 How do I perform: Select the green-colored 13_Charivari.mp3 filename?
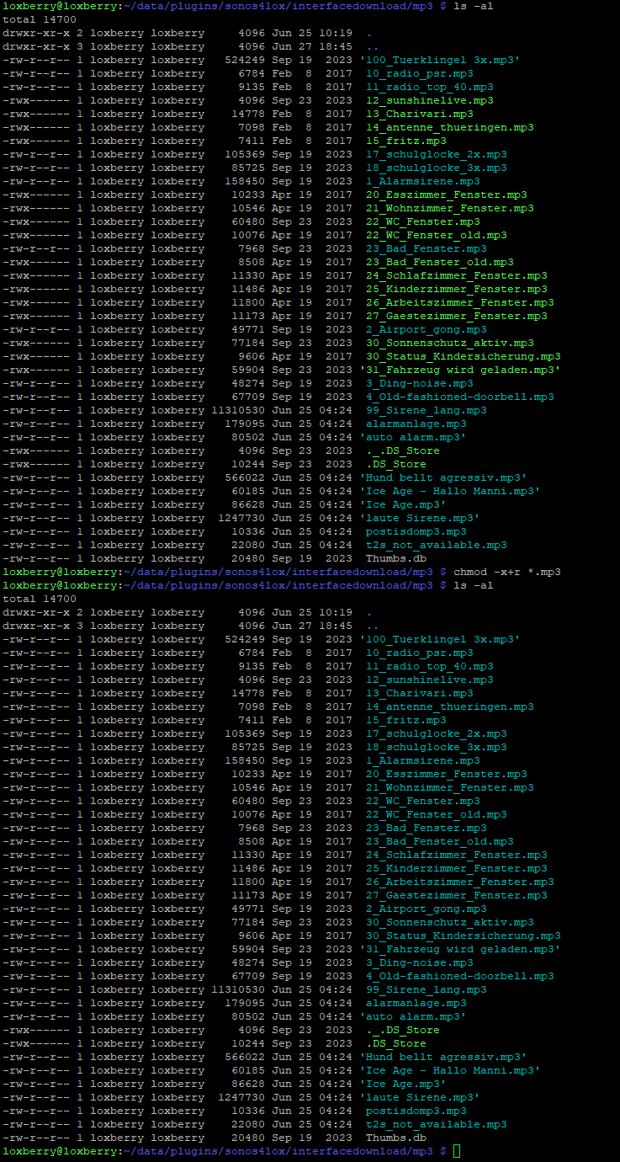420,114
